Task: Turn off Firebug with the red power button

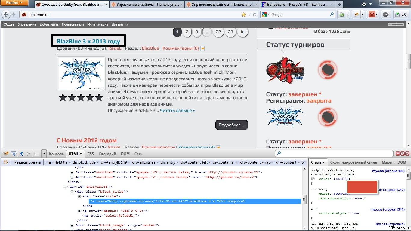Action: (x=407, y=153)
